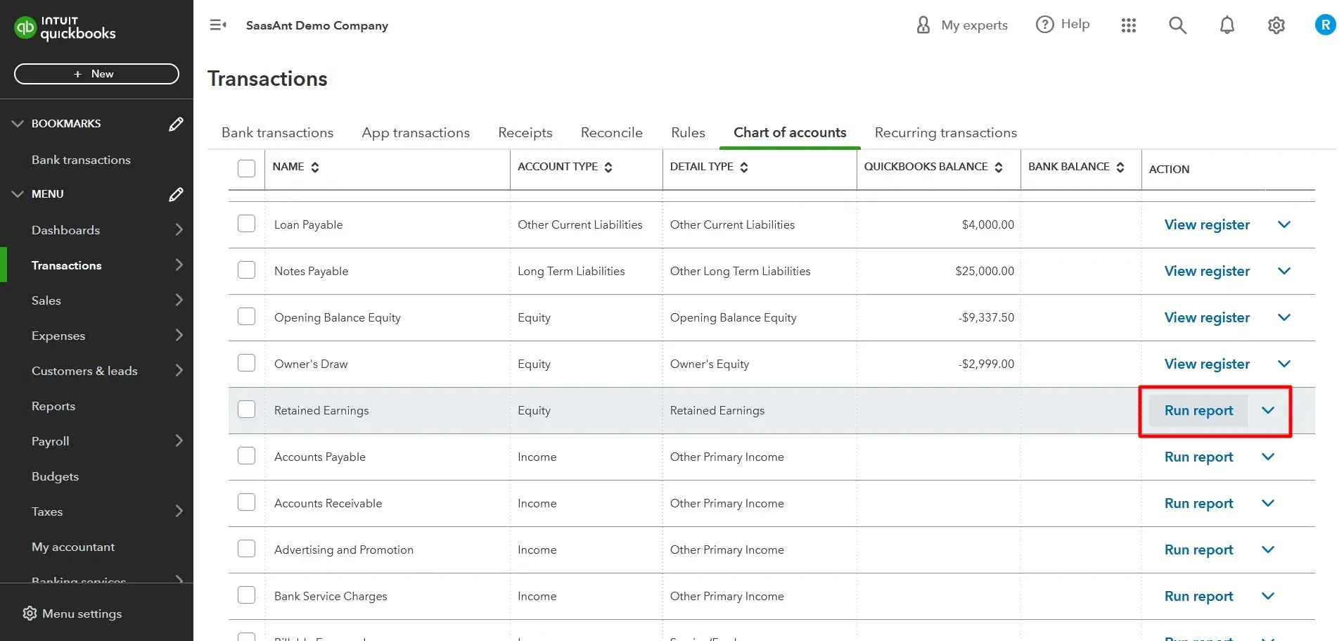Open action dropdown for Accounts Payable

coord(1268,457)
